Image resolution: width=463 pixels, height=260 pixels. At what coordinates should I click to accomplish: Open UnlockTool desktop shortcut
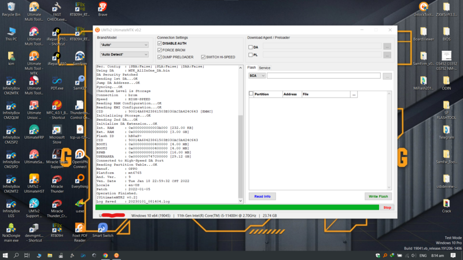pos(424,9)
